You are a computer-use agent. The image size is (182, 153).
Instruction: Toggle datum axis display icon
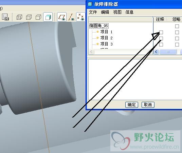coord(71,17)
